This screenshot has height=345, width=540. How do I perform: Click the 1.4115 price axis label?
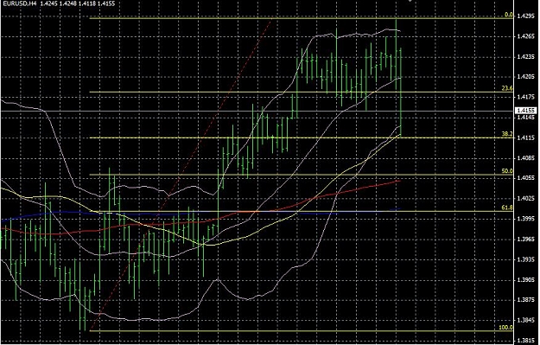[x=526, y=137]
